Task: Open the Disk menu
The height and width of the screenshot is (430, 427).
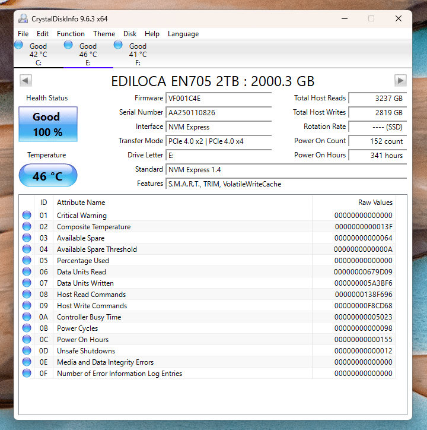Action: click(x=130, y=34)
